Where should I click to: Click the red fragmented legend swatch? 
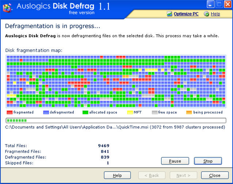pyautogui.click(x=9, y=112)
